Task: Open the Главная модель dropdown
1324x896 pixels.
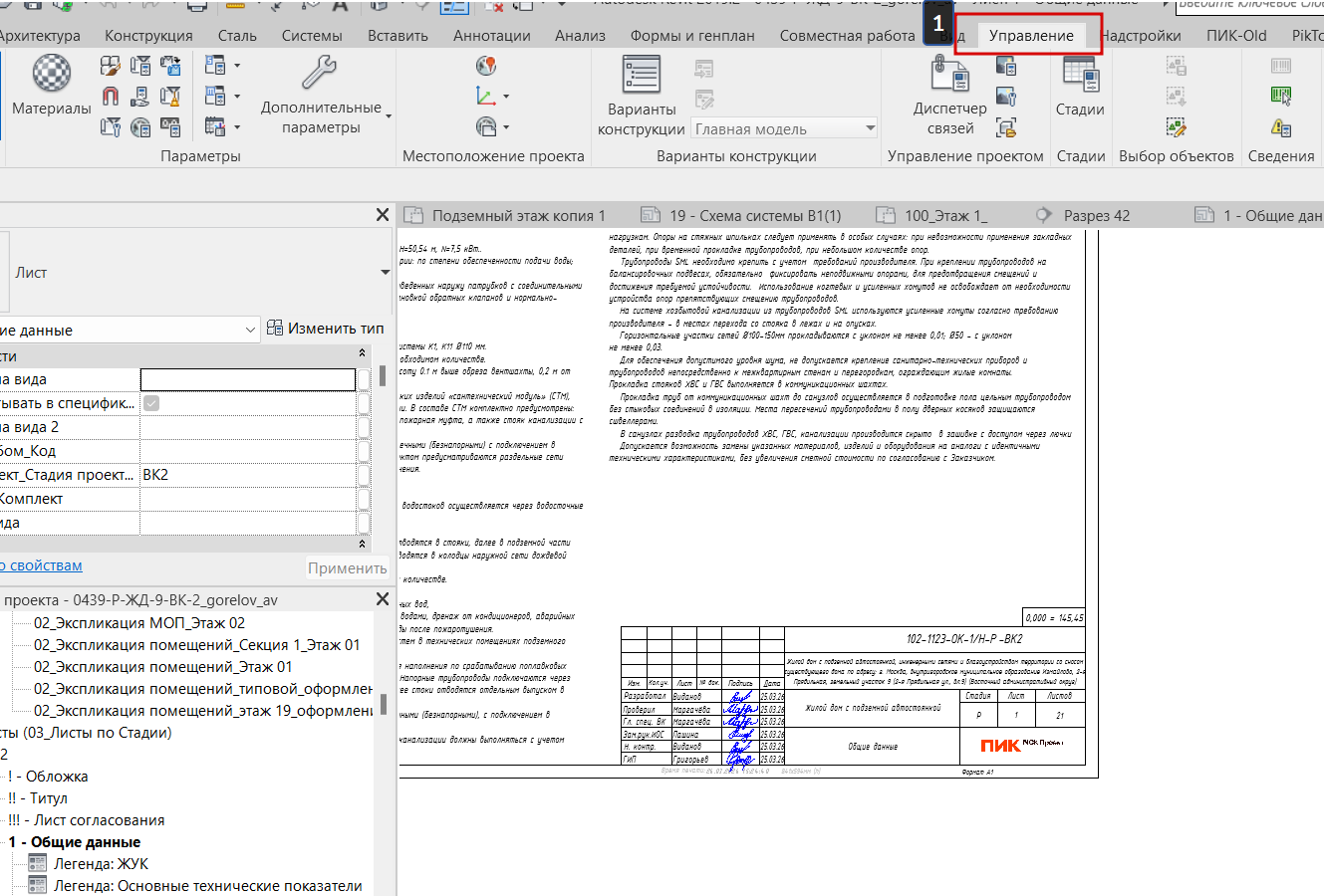Action: [870, 128]
